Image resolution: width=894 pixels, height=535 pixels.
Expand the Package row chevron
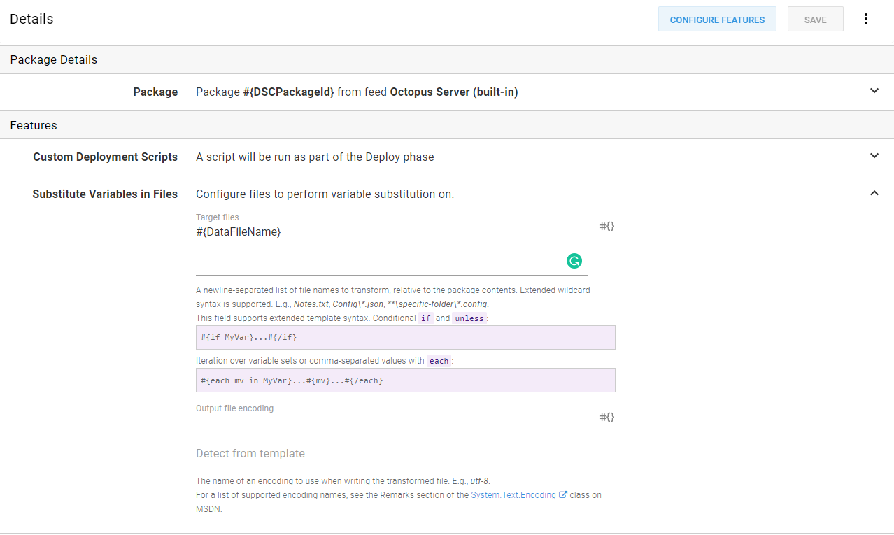tap(874, 91)
